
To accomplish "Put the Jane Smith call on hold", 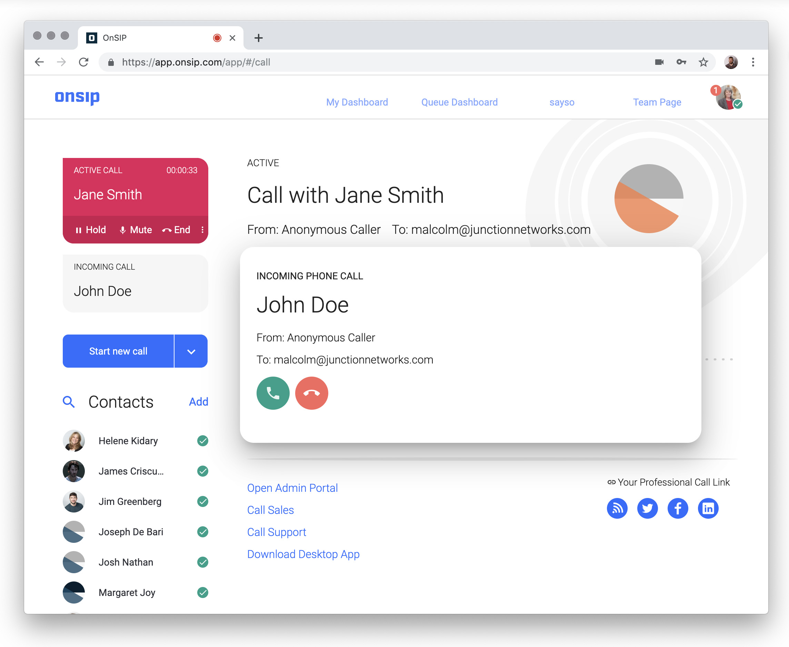I will (x=91, y=230).
